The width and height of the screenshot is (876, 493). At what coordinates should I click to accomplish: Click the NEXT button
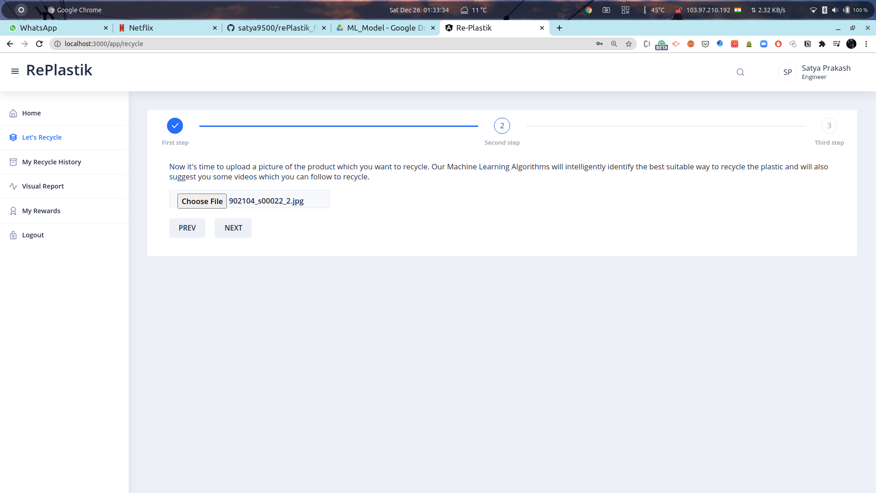pos(233,228)
